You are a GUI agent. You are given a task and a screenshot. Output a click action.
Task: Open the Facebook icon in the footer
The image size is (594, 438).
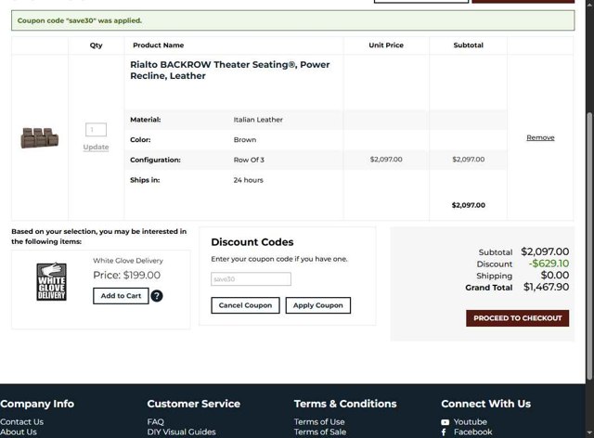(x=444, y=432)
